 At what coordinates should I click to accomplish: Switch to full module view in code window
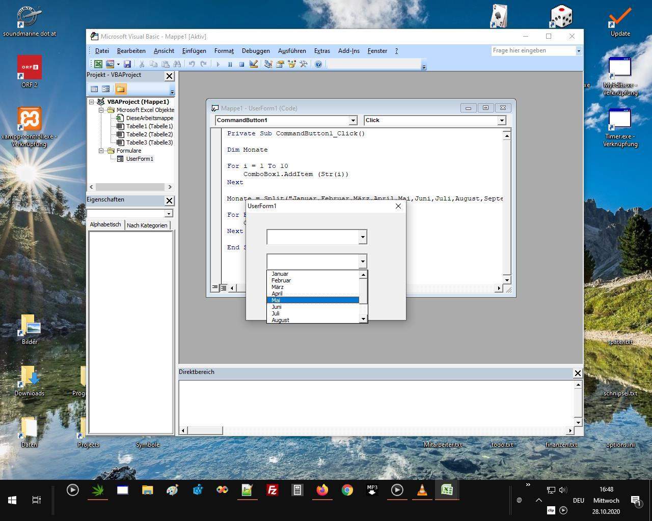tap(223, 288)
